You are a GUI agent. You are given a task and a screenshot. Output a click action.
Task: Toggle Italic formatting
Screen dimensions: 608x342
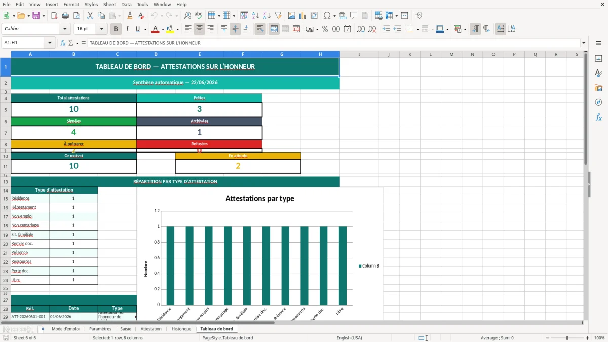(x=127, y=29)
